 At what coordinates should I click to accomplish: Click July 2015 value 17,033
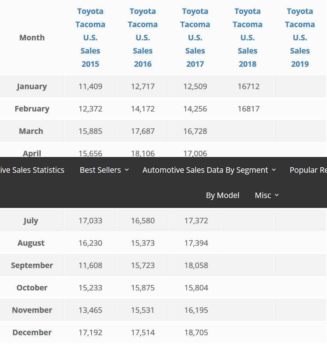pos(90,221)
